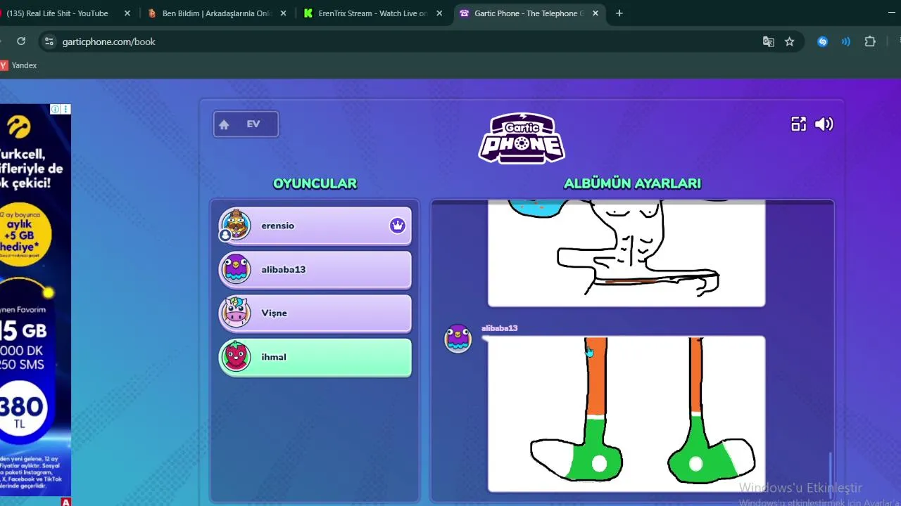901x506 pixels.
Task: Open the extensions puzzle icon
Action: pyautogui.click(x=870, y=41)
